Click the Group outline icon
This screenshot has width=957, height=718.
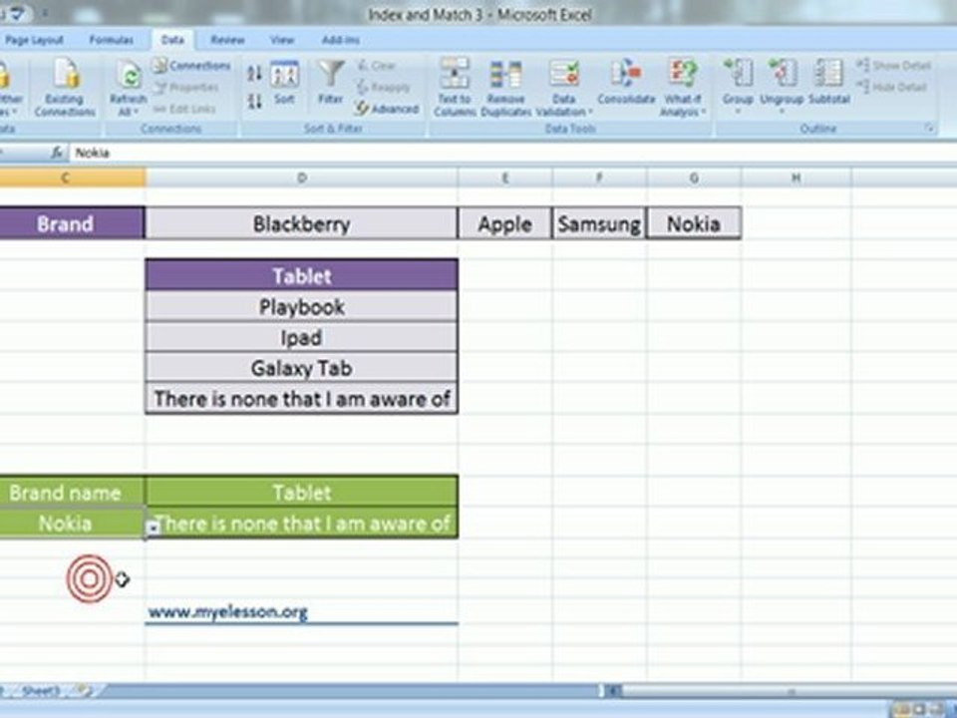[738, 75]
